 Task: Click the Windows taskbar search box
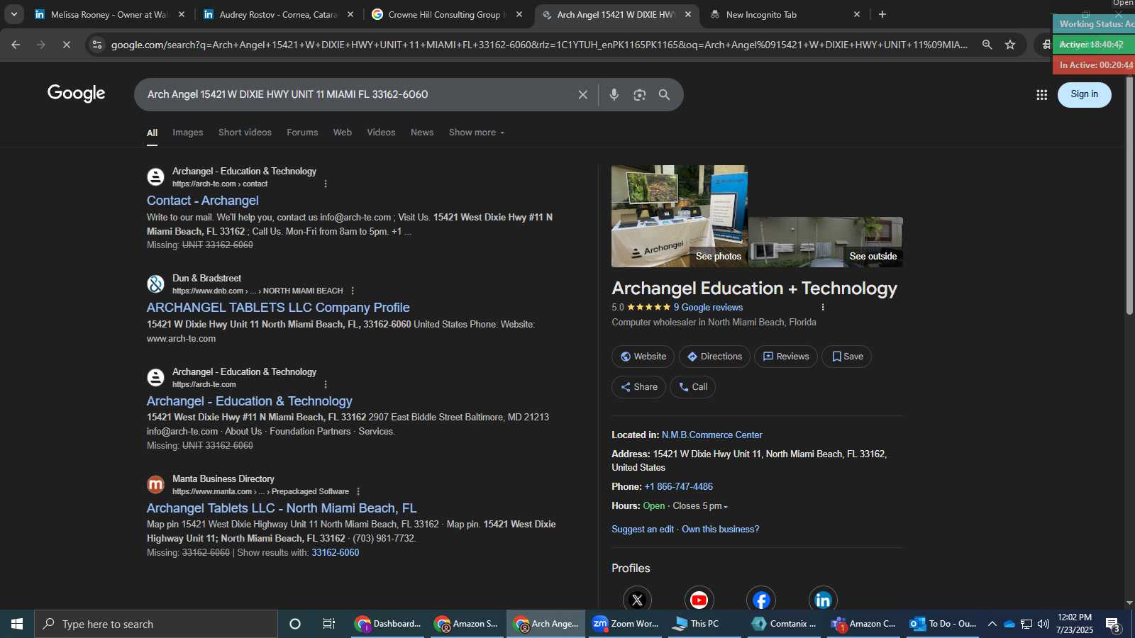tap(156, 624)
